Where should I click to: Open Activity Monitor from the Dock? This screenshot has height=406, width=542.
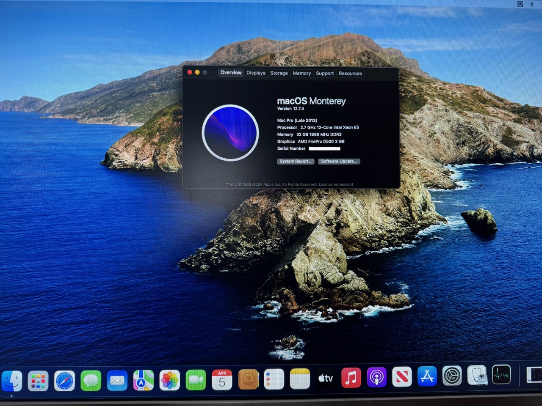pos(501,374)
